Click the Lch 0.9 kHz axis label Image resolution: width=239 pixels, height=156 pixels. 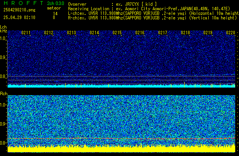point(3,57)
